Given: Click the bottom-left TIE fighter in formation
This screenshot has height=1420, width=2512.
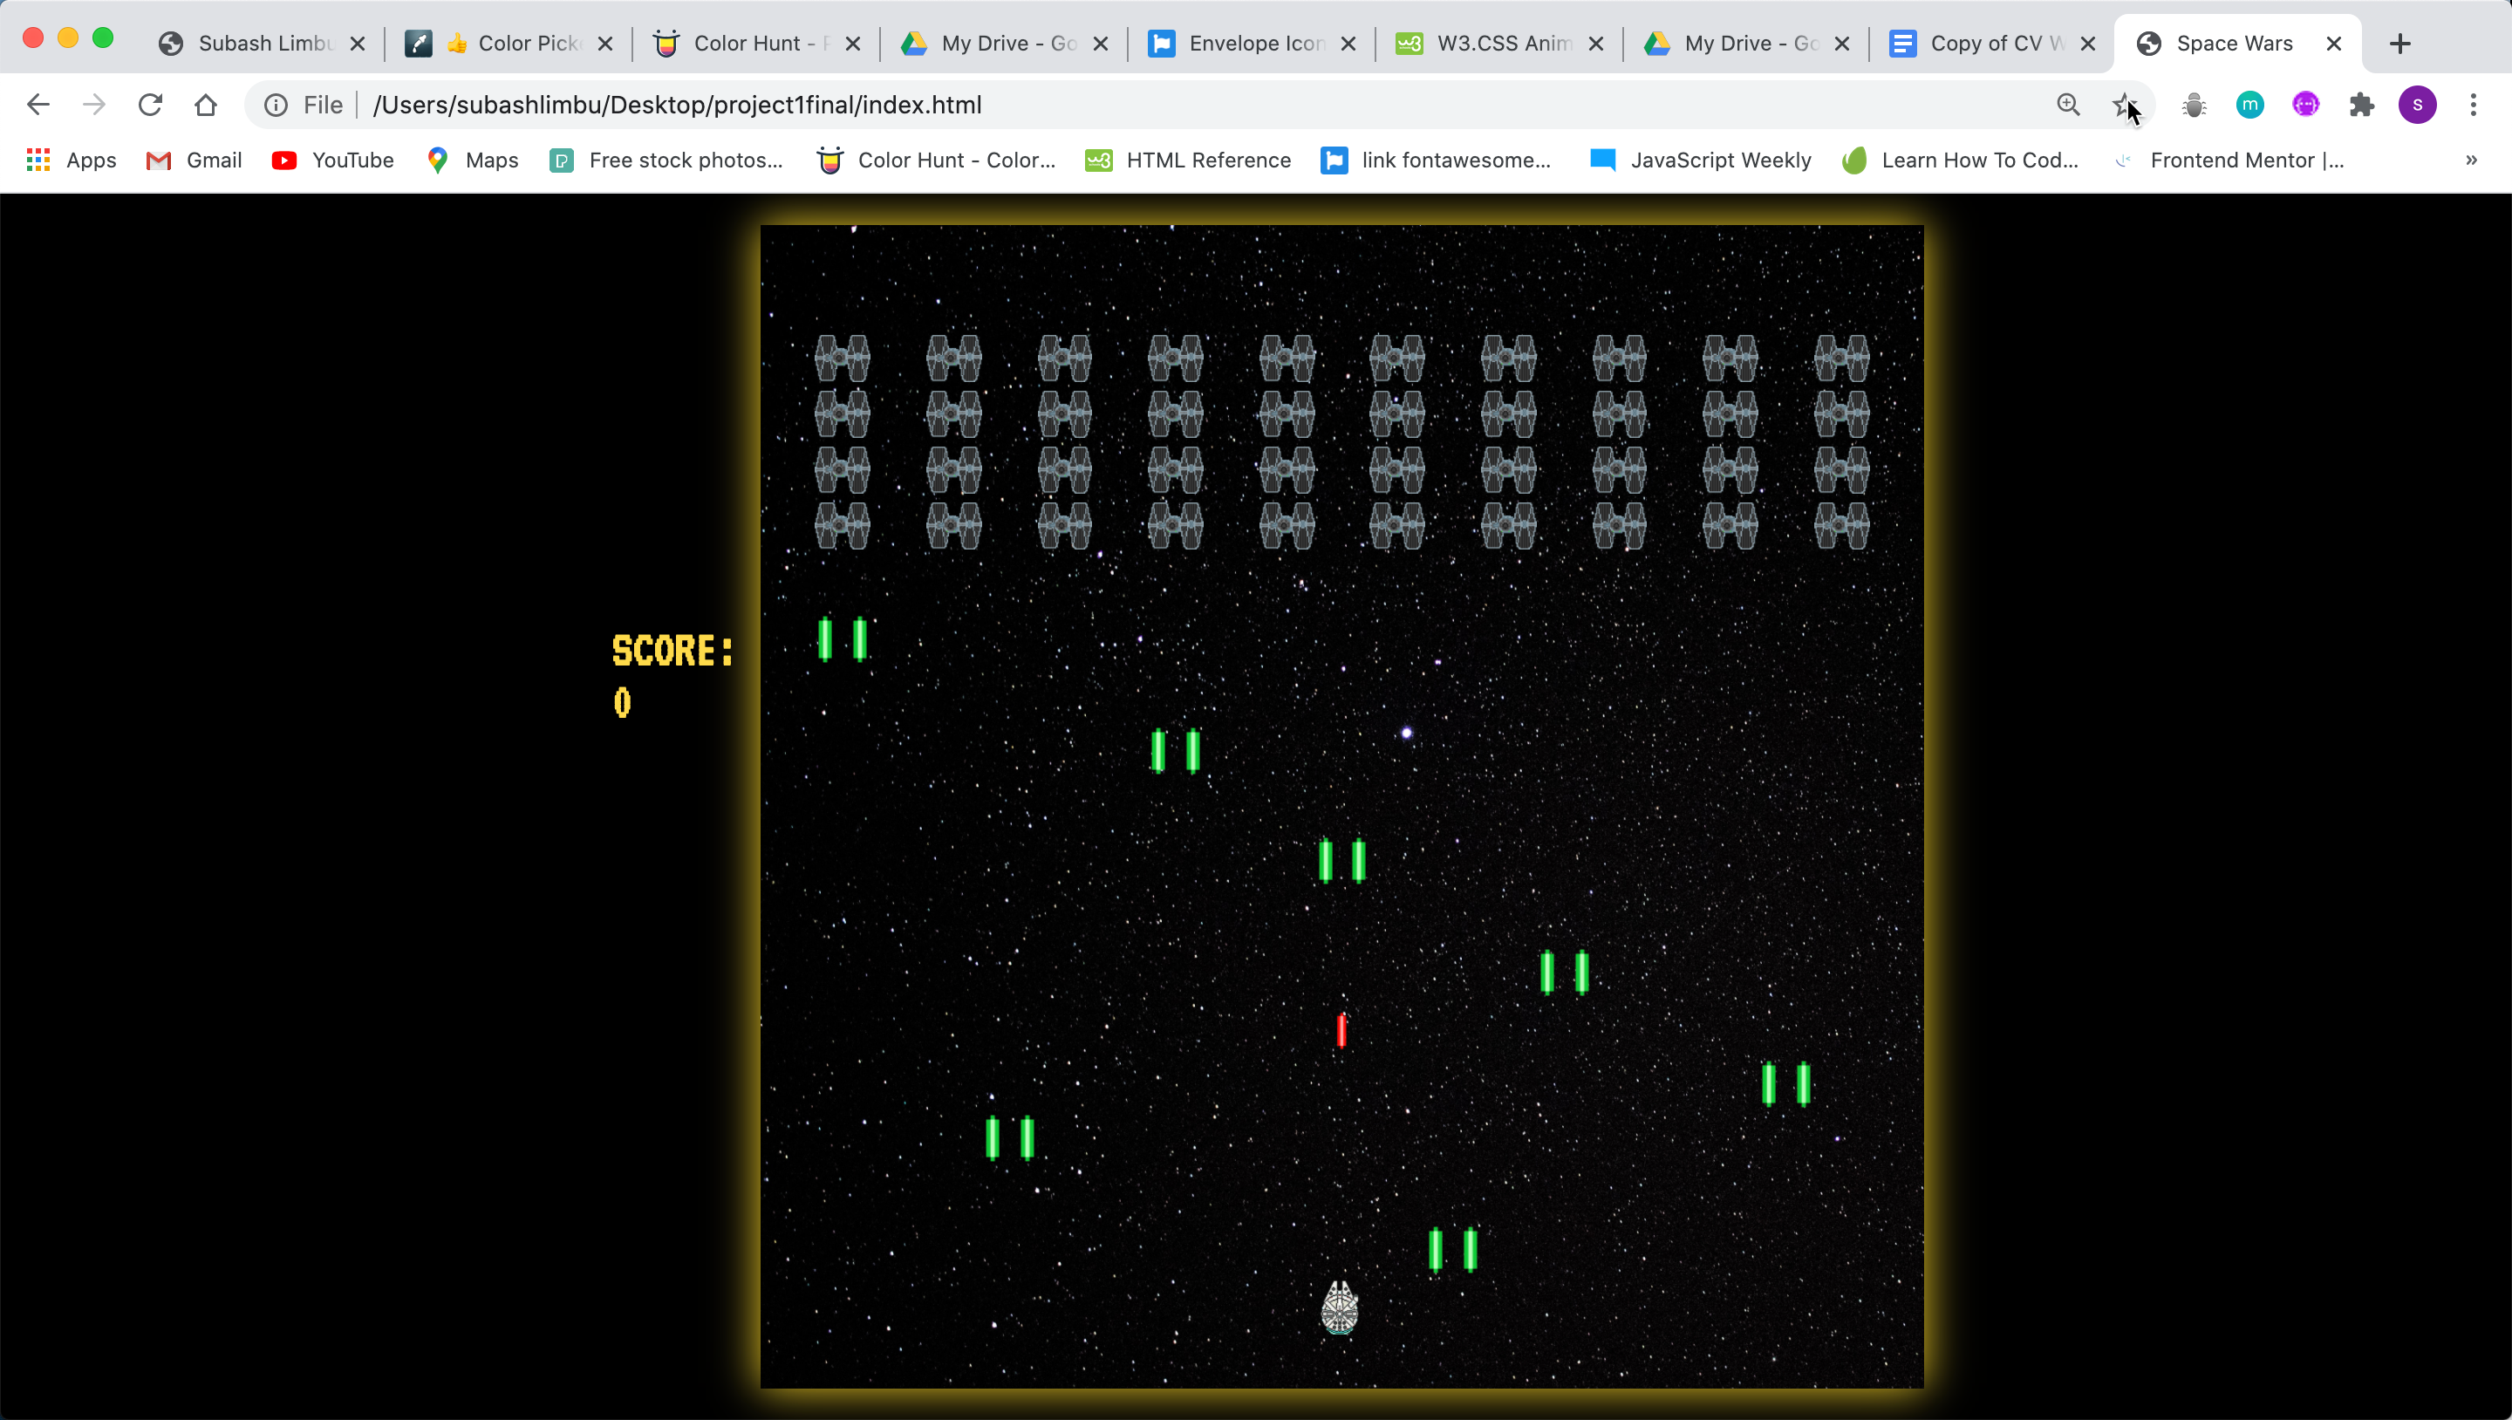Looking at the screenshot, I should [843, 526].
